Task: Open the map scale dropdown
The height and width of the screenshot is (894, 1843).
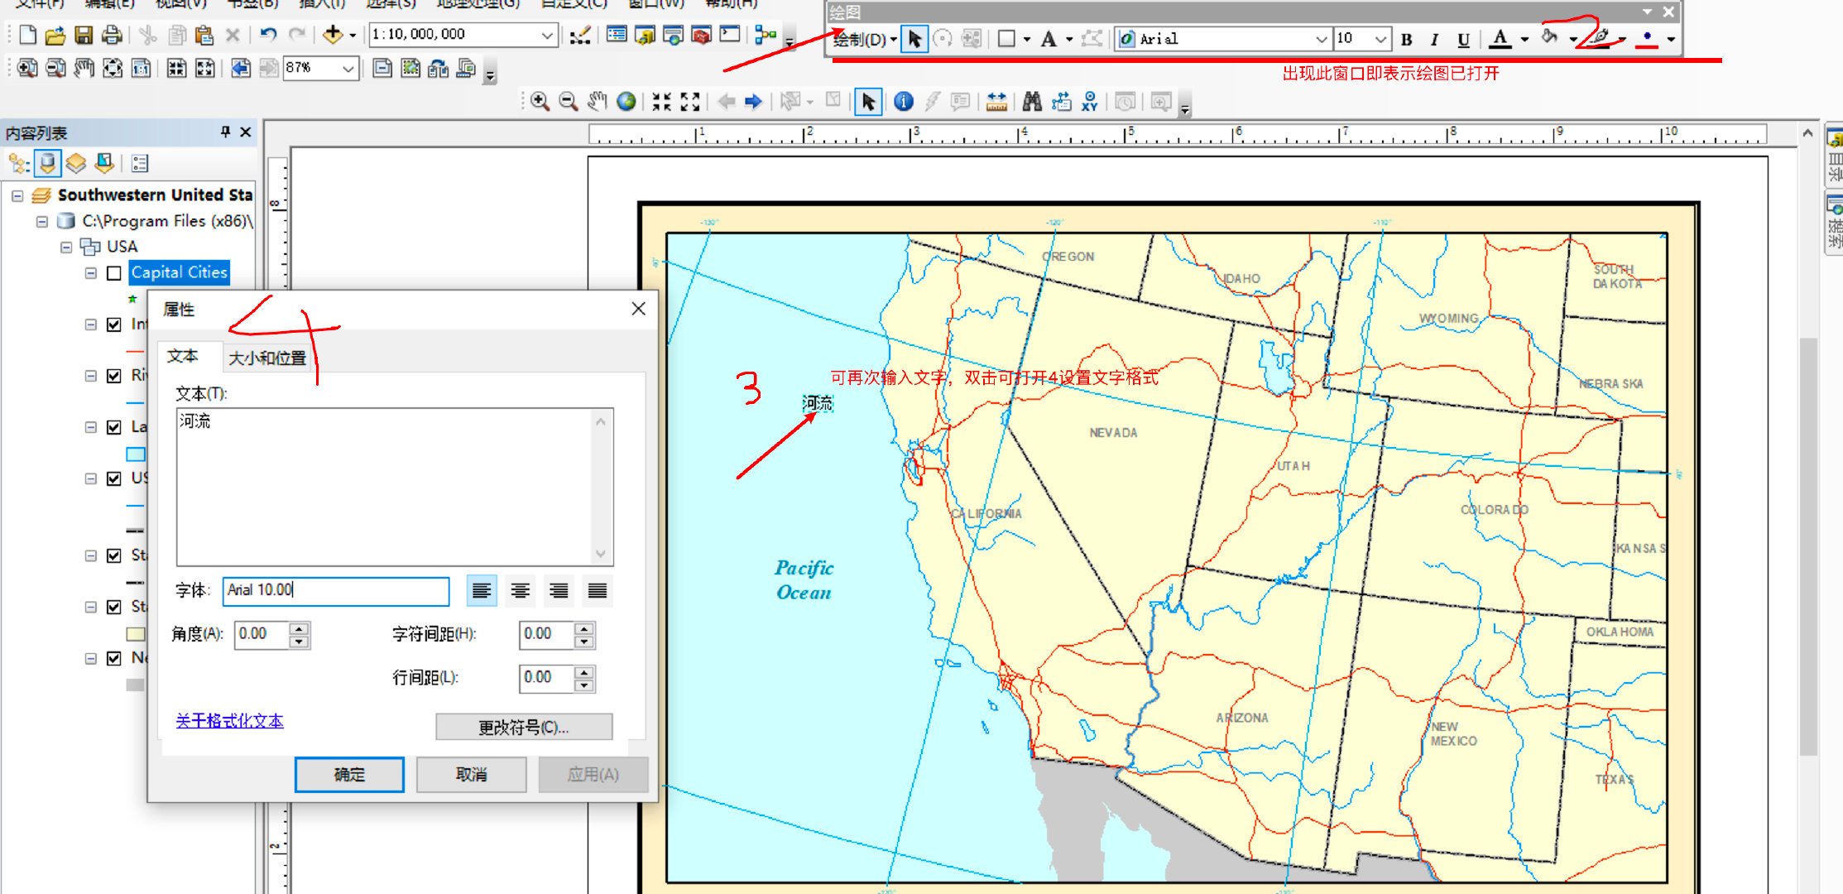Action: (x=547, y=35)
